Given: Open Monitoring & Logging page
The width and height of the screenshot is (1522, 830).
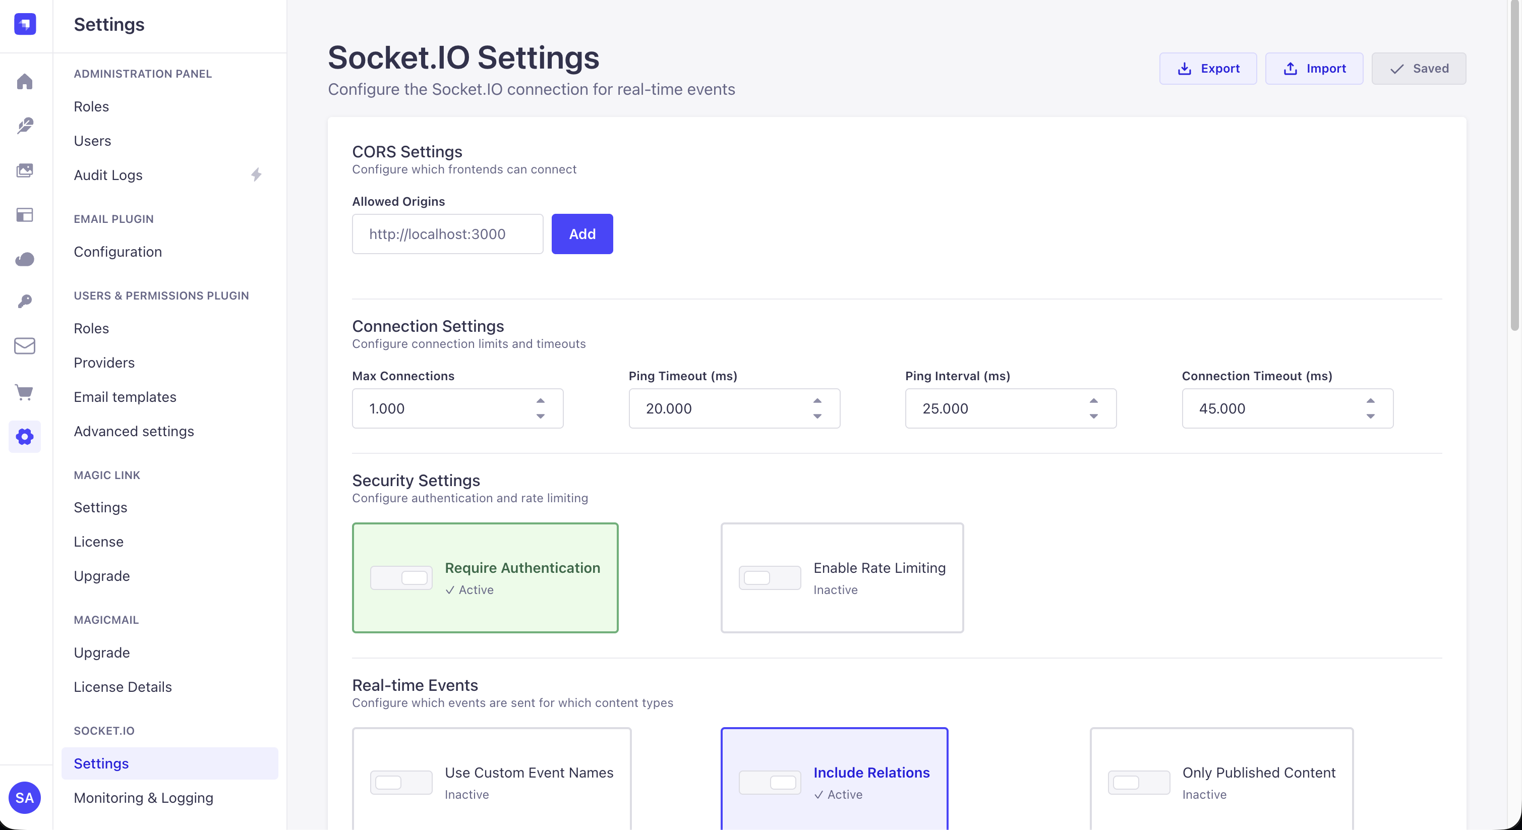Looking at the screenshot, I should pyautogui.click(x=169, y=798).
